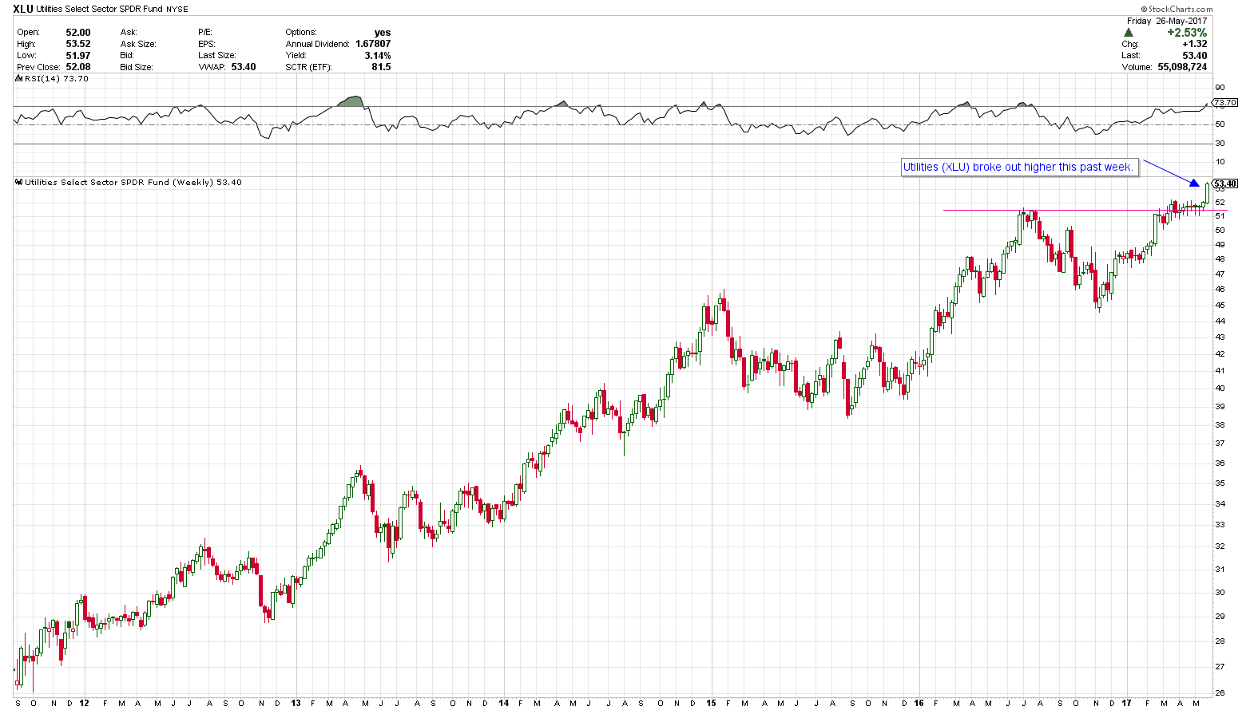Click the price axis label 26
The width and height of the screenshot is (1250, 710).
(1220, 694)
